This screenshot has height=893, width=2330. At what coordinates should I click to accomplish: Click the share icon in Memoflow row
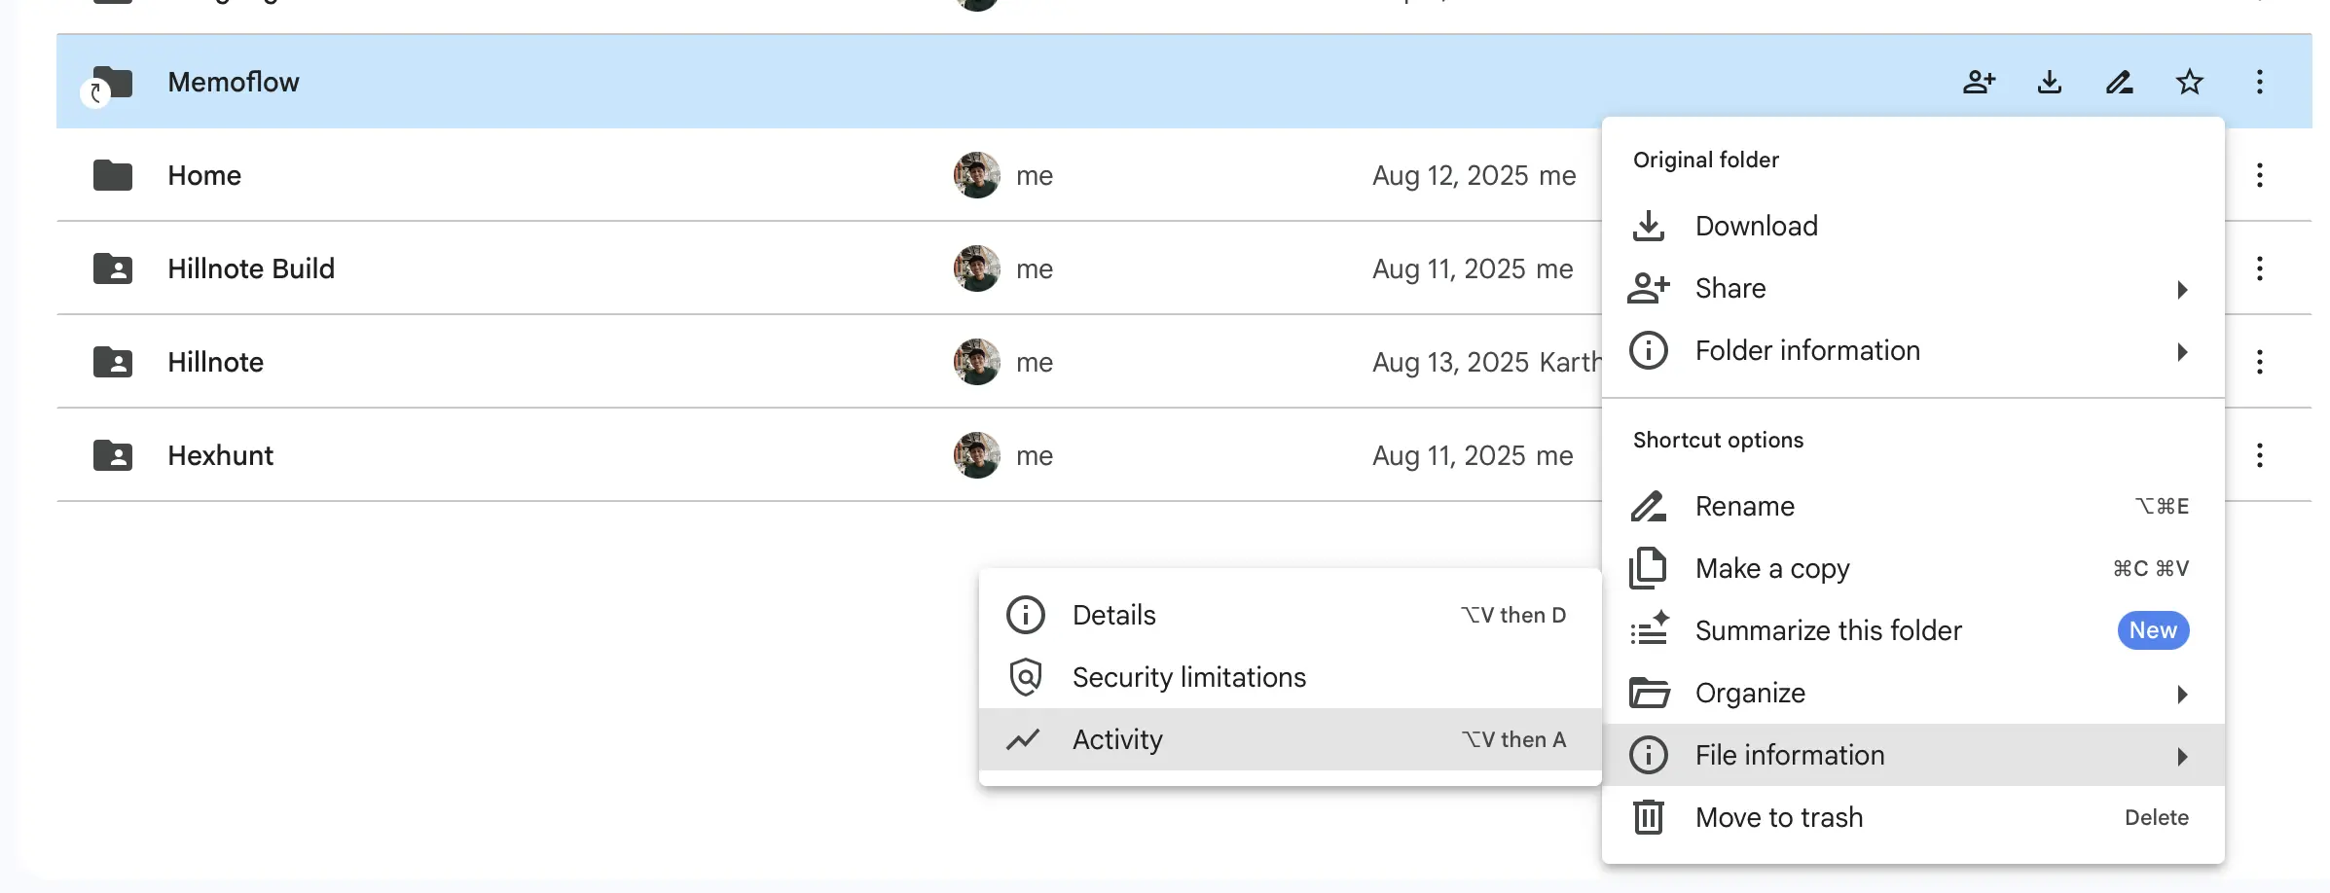pos(1979,82)
